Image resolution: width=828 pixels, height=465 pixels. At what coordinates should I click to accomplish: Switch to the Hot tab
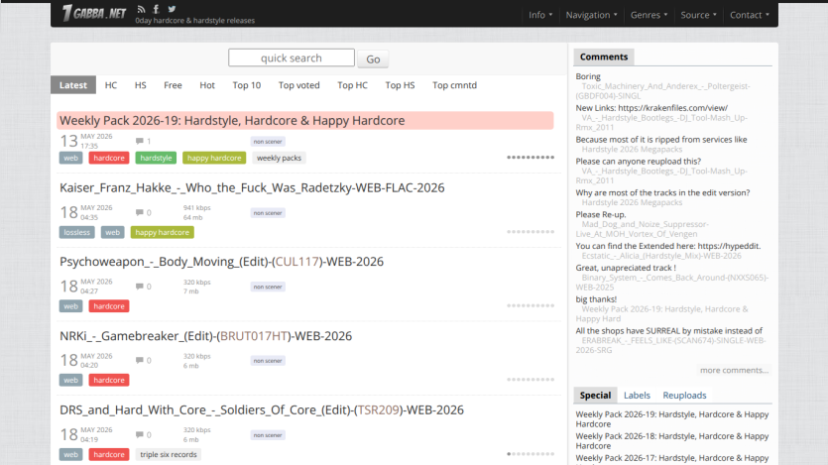(x=207, y=85)
